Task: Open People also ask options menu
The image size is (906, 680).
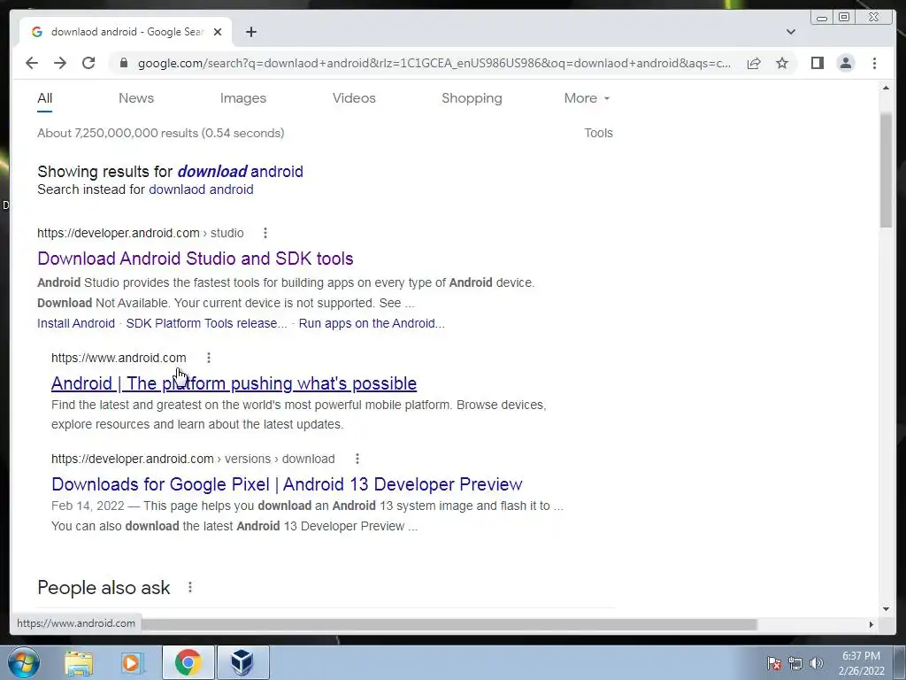Action: pyautogui.click(x=190, y=588)
